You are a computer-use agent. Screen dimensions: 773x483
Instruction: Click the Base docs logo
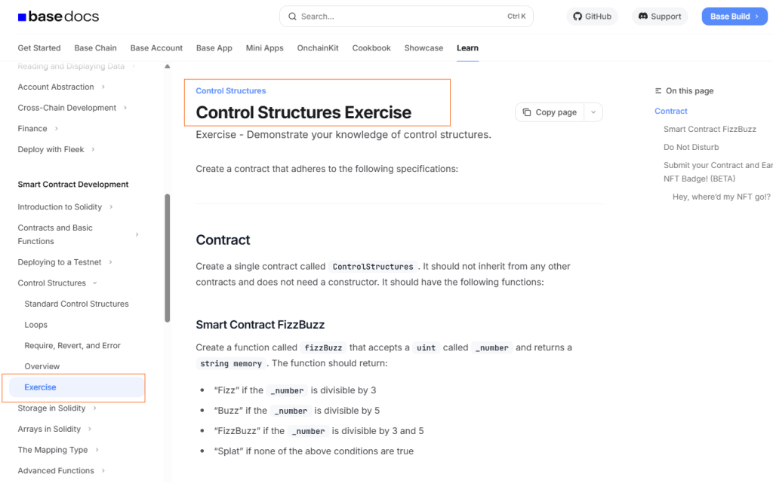click(x=58, y=17)
